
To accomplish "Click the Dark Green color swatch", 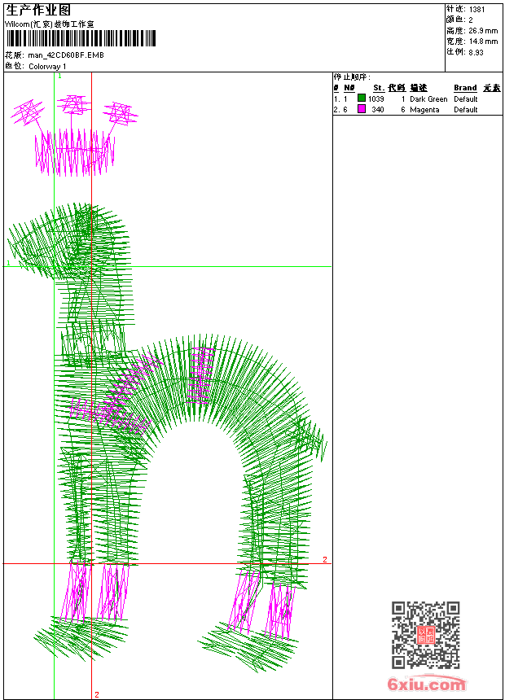I will tap(362, 98).
